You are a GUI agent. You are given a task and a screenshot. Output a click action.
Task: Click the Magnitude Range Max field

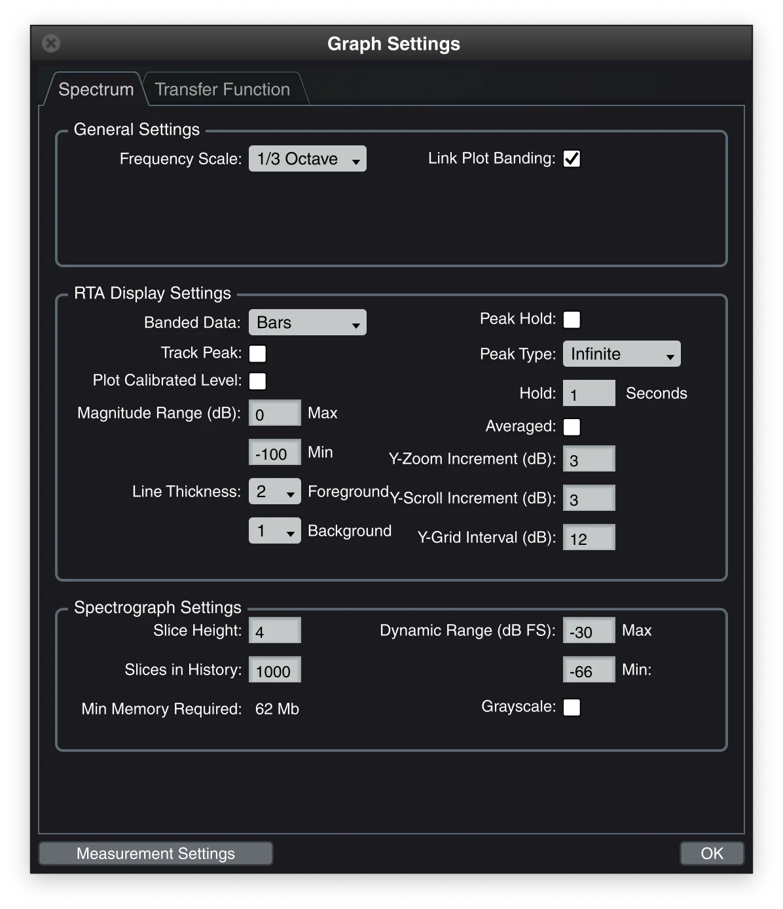pyautogui.click(x=274, y=413)
